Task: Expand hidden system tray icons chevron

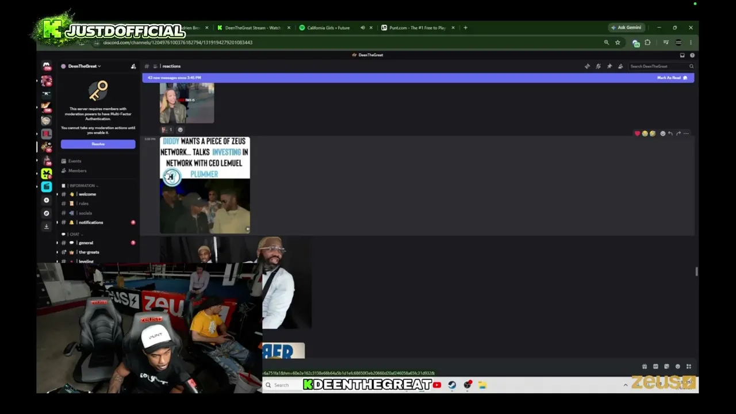Action: coord(626,385)
